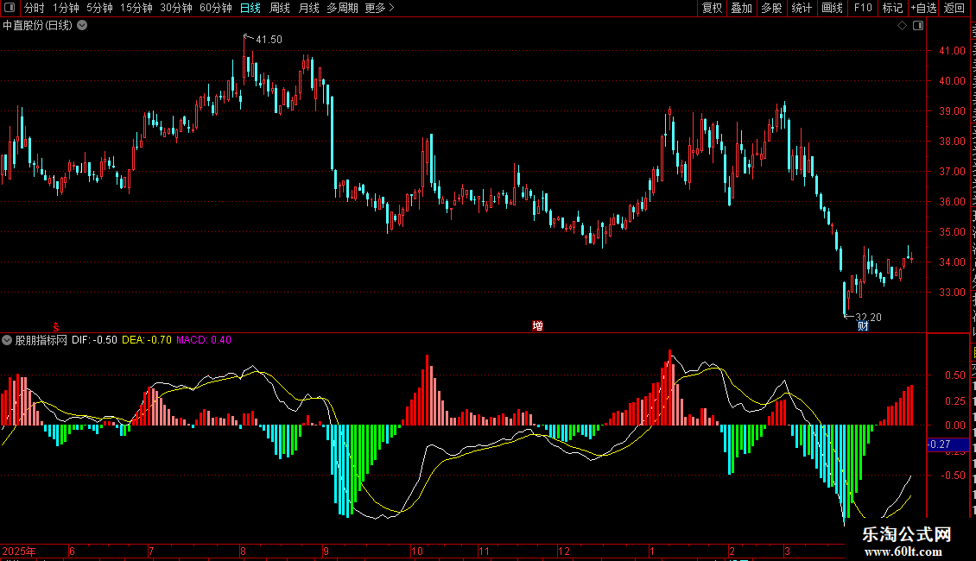Click the -0.27 highlighted axis value
Screen dimensions: 976x561
pyautogui.click(x=948, y=444)
